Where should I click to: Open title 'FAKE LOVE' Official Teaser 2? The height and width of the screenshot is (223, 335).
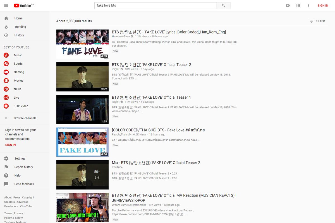coord(152,65)
